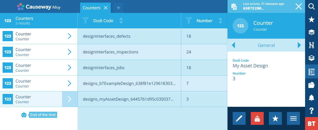Close the Counters tab
Screen dimensions: 318x130
[x=105, y=8]
